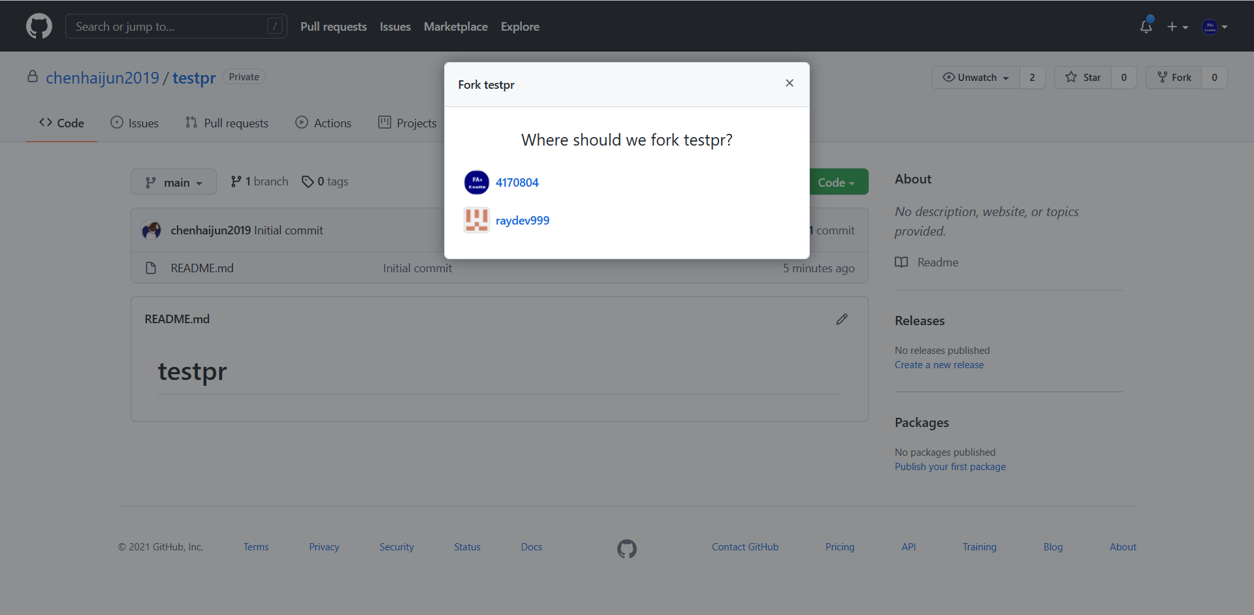
Task: Open Pull requests in top navigation
Action: coord(334,27)
